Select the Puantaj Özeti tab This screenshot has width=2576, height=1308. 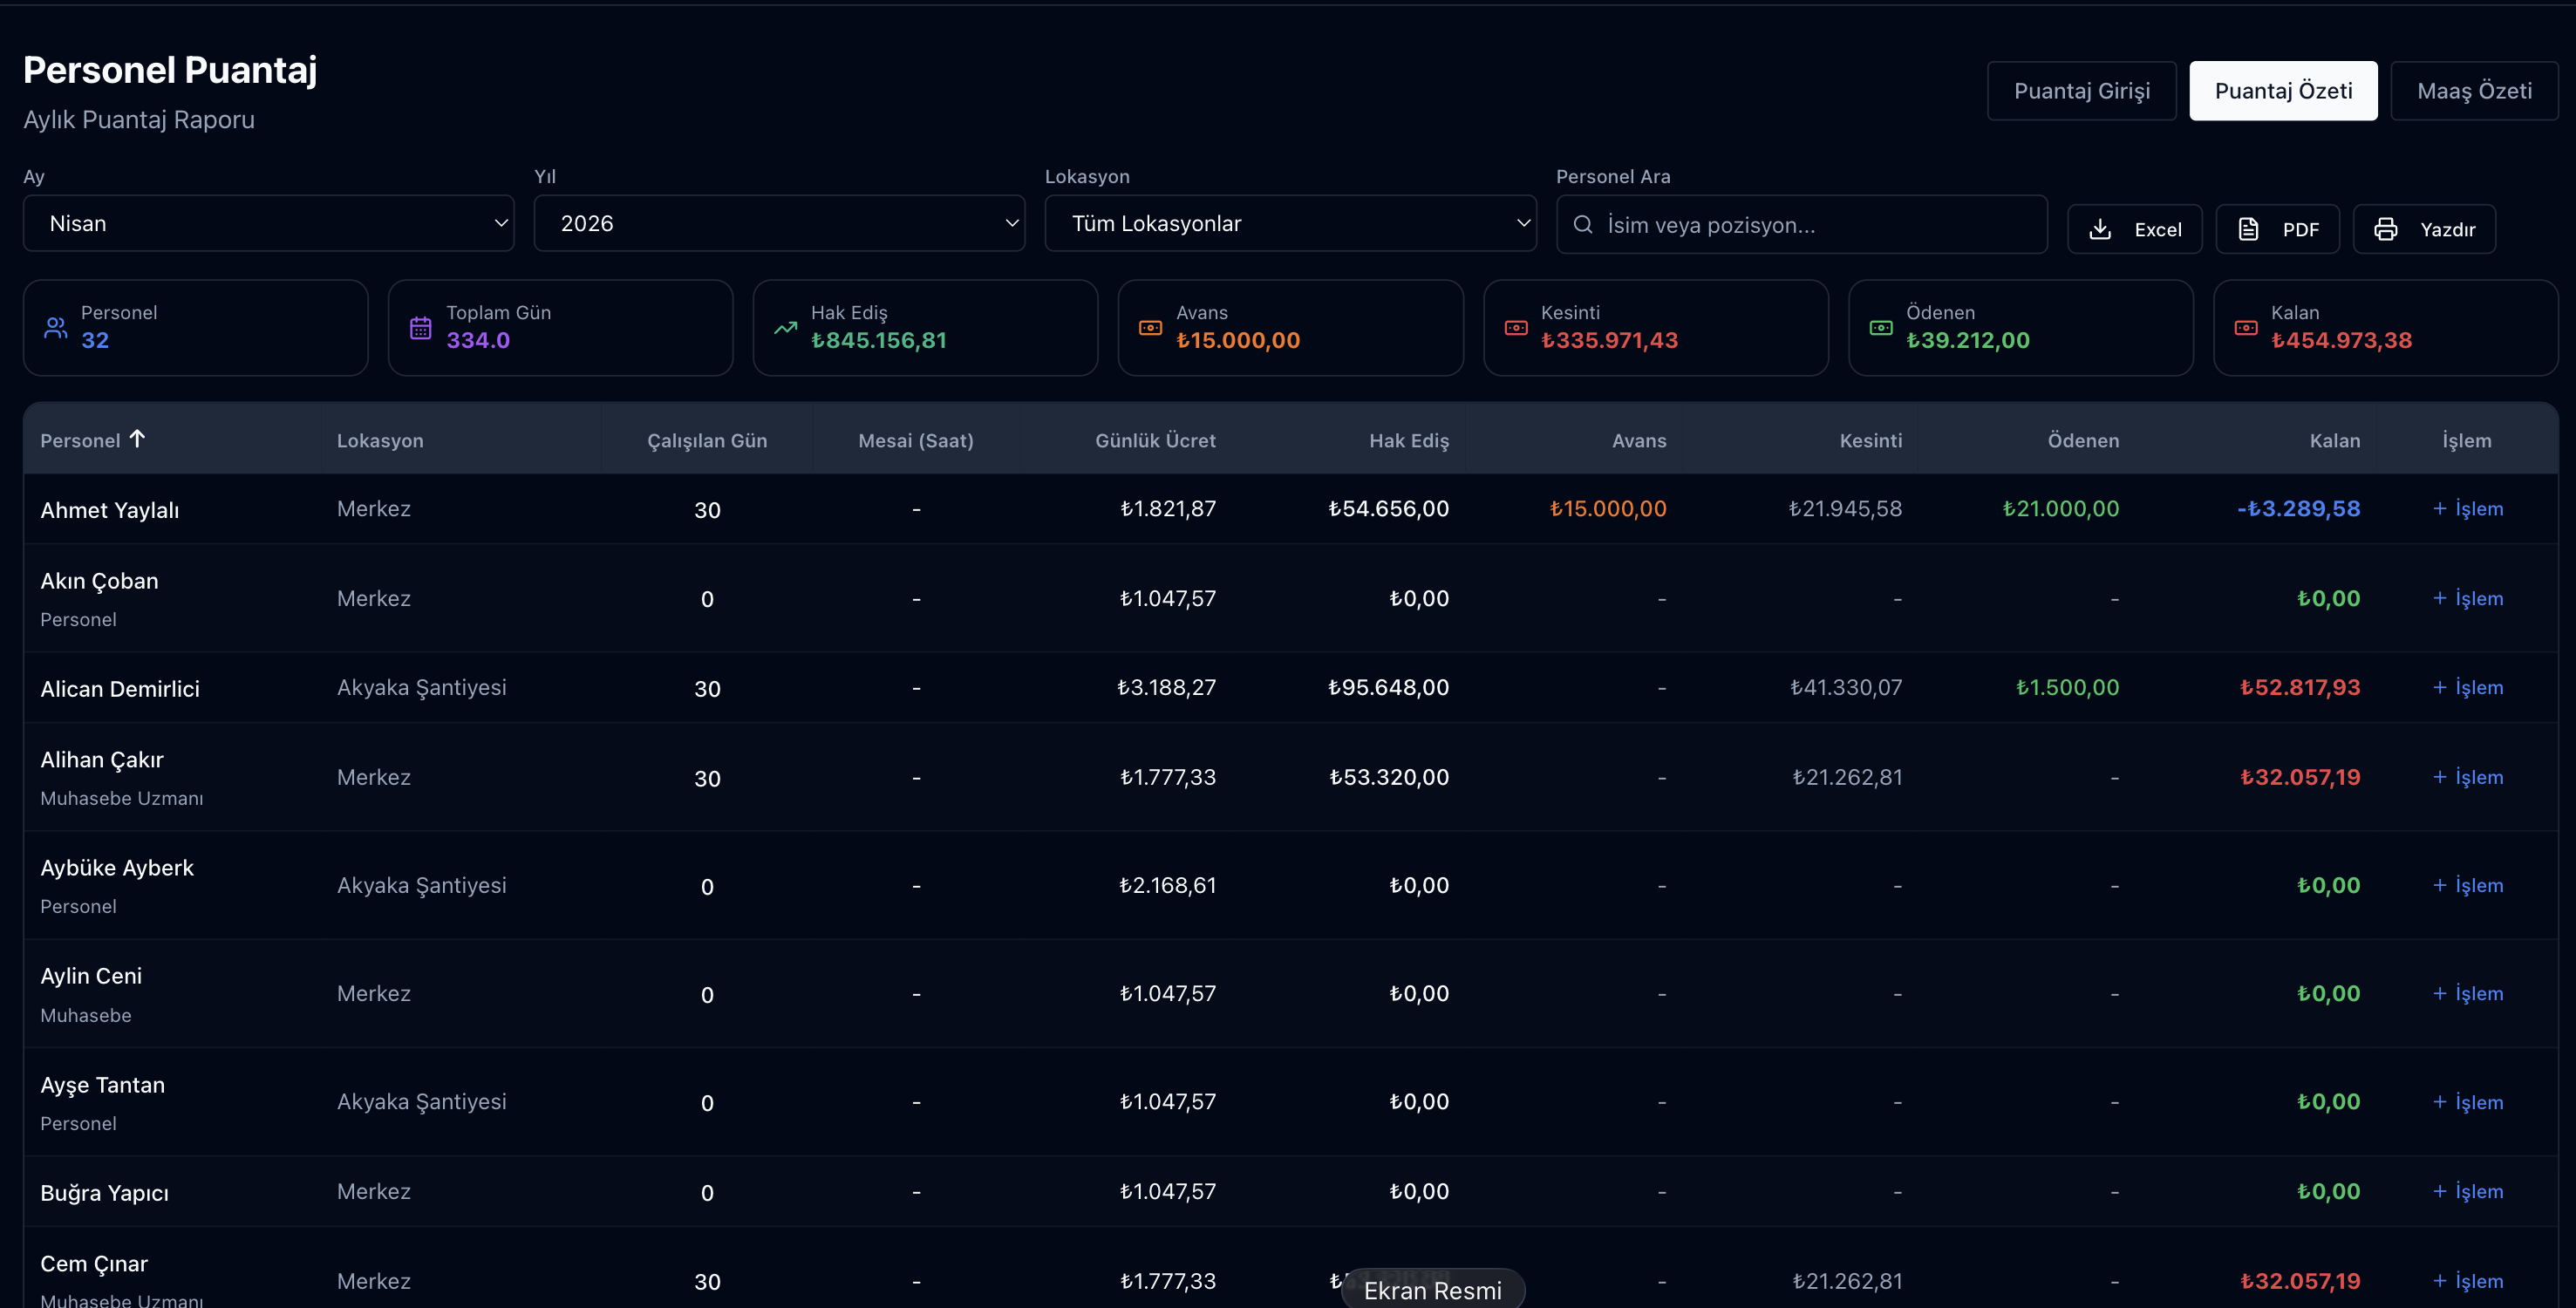2283,91
